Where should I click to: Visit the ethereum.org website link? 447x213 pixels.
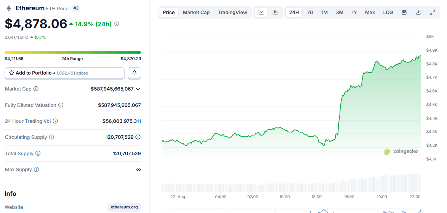coord(124,207)
